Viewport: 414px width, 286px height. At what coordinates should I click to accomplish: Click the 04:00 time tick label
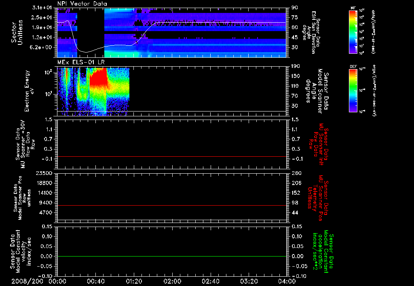click(287, 281)
